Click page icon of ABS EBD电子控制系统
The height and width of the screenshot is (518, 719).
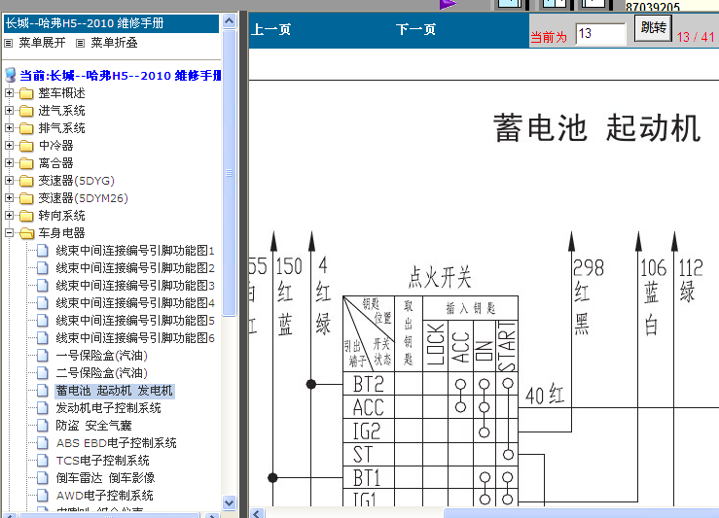click(43, 443)
